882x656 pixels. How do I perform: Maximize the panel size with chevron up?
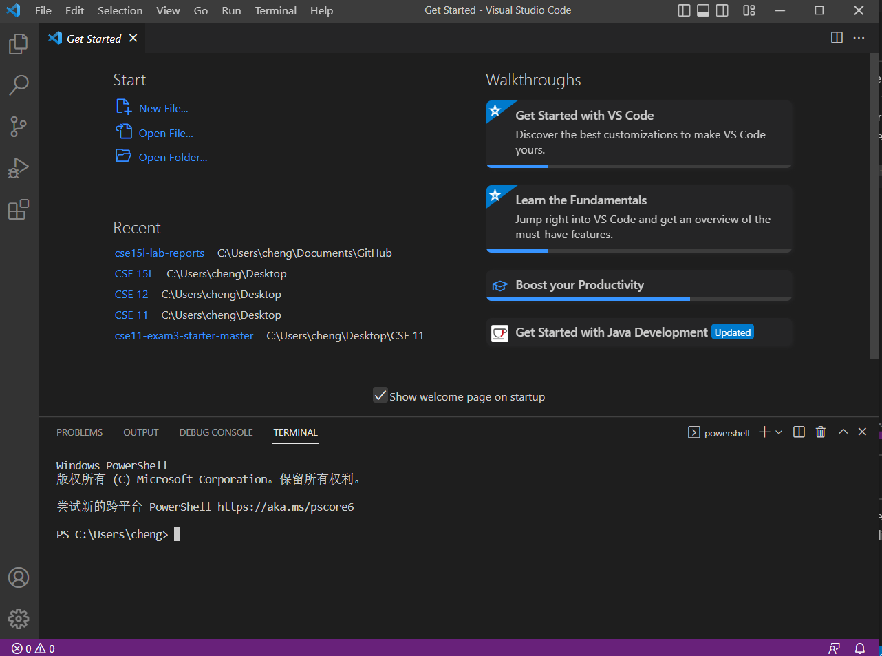coord(843,432)
